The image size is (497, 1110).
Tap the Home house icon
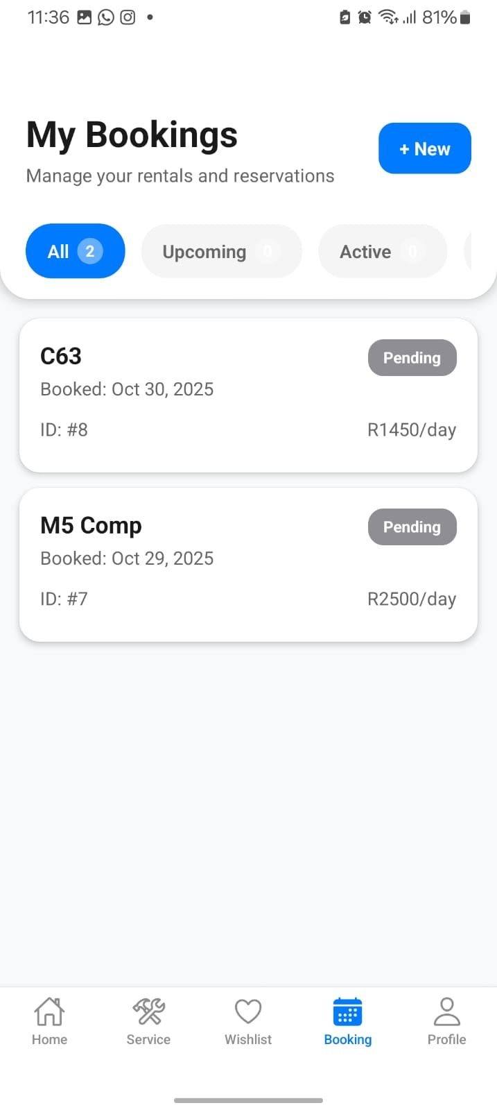pos(49,1011)
